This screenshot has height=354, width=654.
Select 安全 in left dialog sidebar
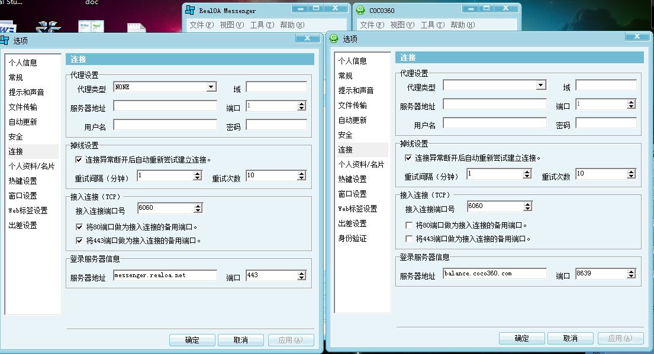click(x=16, y=137)
